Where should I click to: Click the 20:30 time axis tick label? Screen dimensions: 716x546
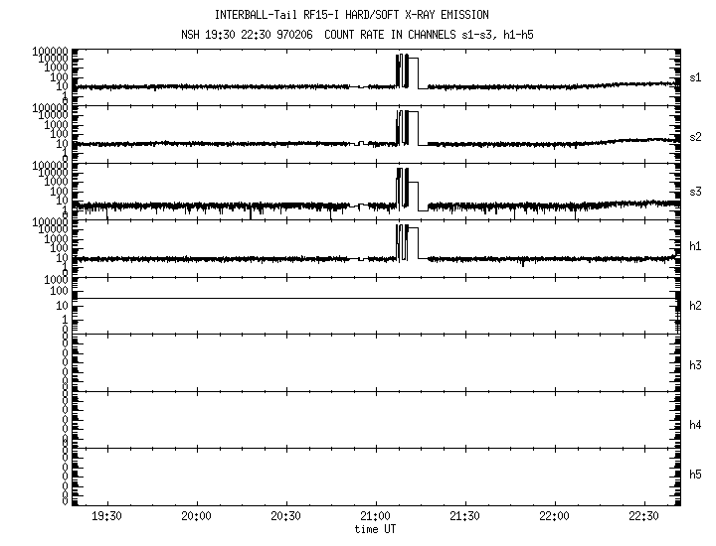point(285,517)
